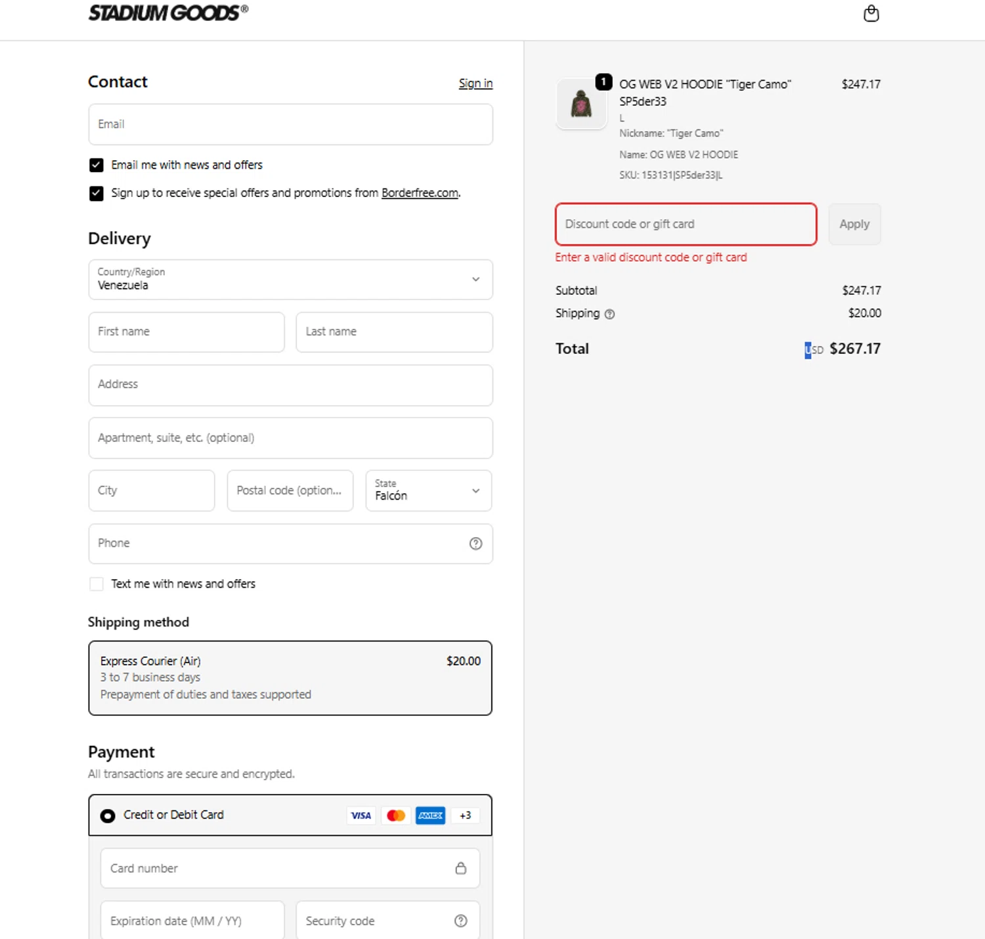This screenshot has width=985, height=939.
Task: Open the Borderfree.com link
Action: tap(420, 193)
